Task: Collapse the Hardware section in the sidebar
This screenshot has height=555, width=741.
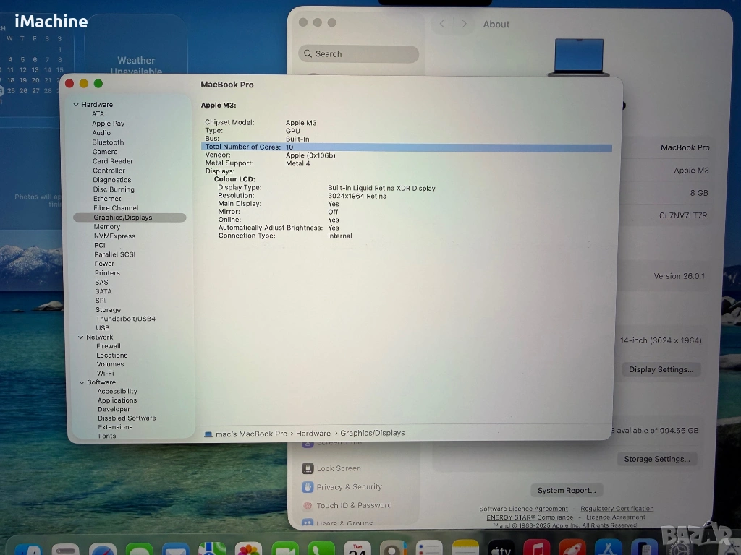Action: click(76, 105)
